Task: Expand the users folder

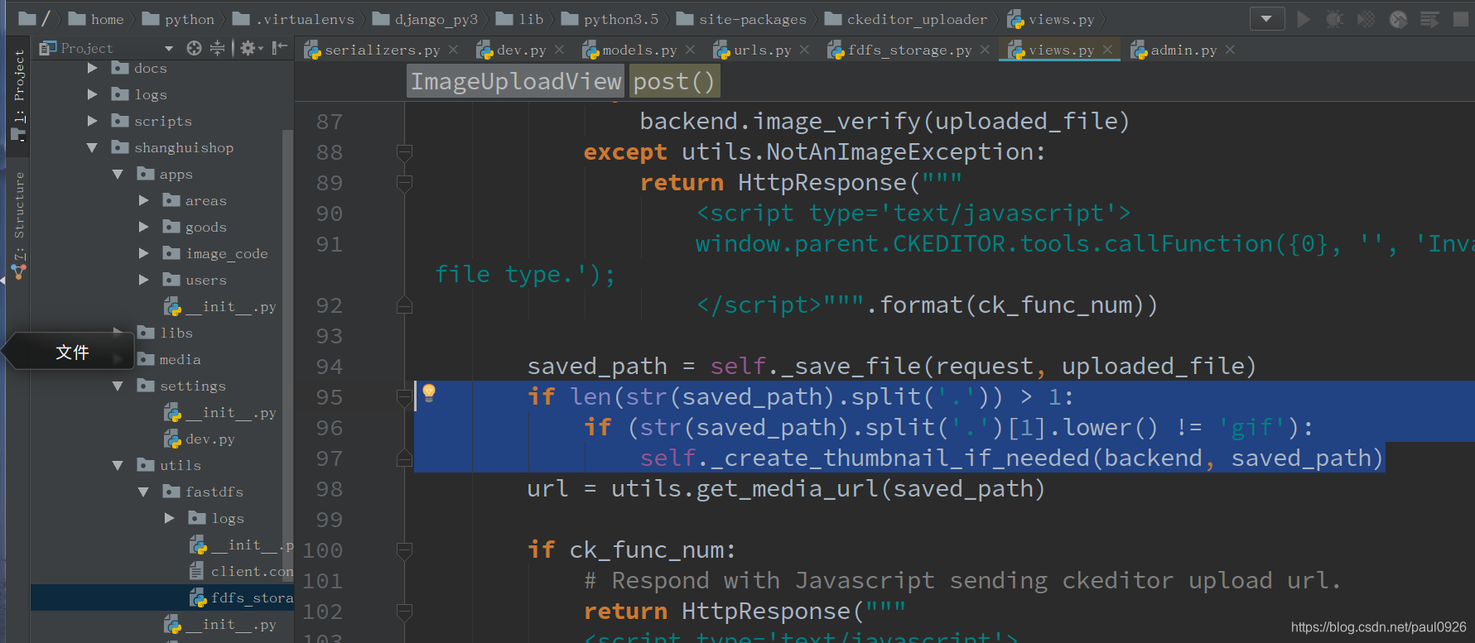Action: (x=144, y=280)
